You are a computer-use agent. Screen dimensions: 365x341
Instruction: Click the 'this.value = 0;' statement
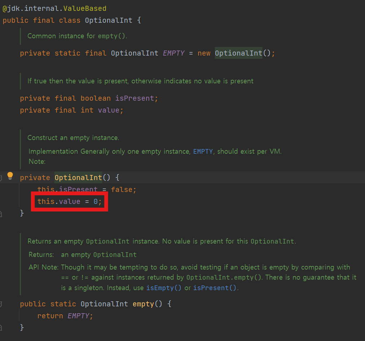70,201
